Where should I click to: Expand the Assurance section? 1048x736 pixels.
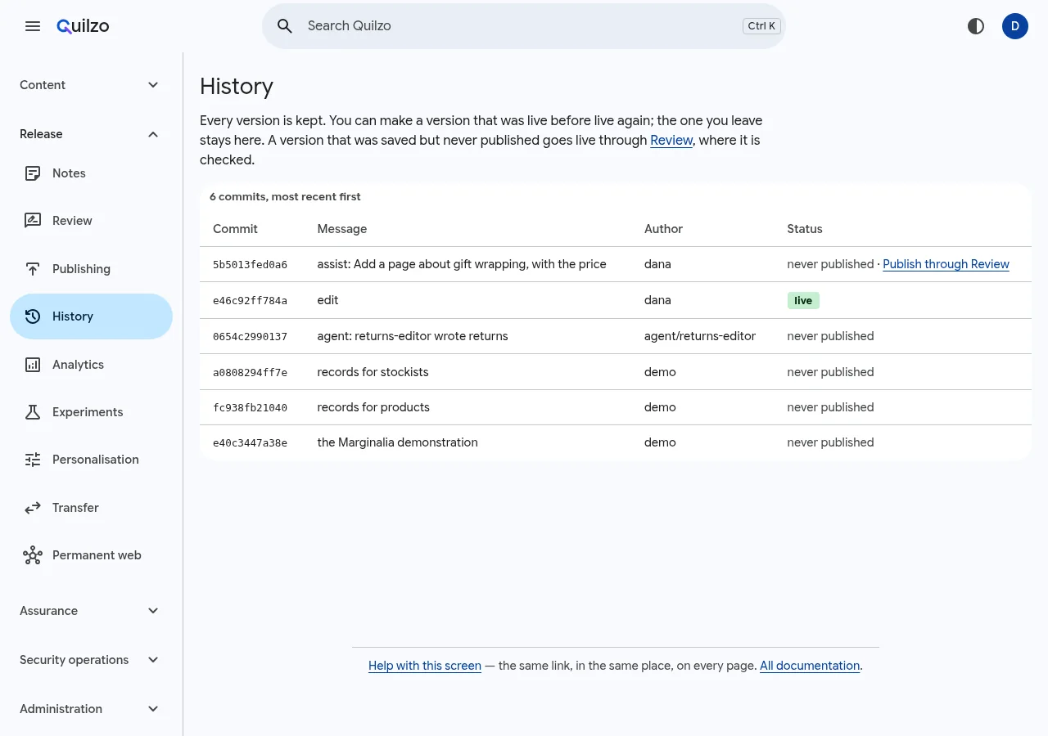point(91,611)
